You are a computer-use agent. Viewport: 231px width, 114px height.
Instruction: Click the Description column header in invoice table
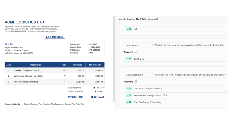pyautogui.click(x=36, y=65)
